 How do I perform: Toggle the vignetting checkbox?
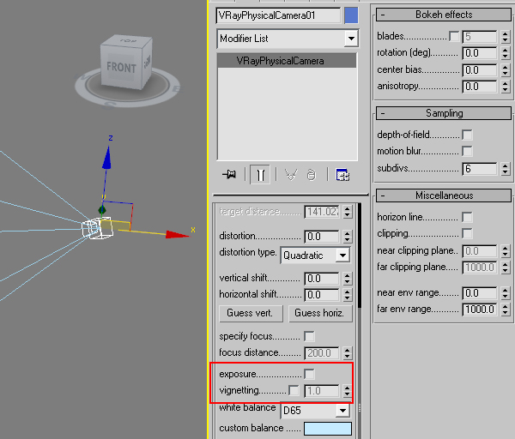tap(294, 390)
